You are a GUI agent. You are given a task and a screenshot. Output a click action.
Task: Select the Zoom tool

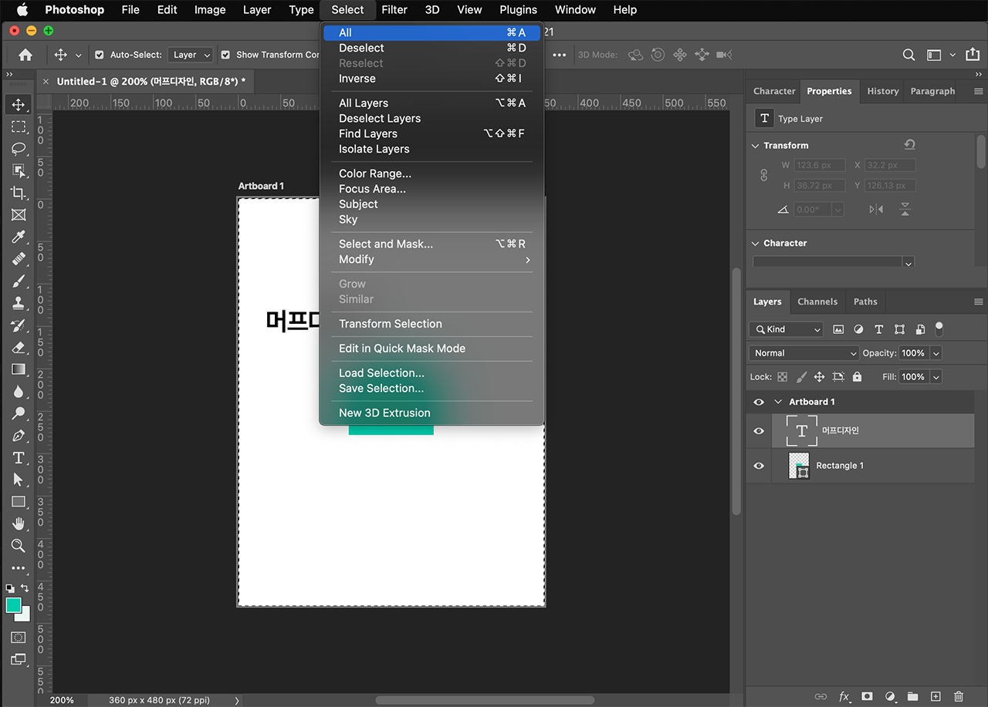click(x=19, y=546)
